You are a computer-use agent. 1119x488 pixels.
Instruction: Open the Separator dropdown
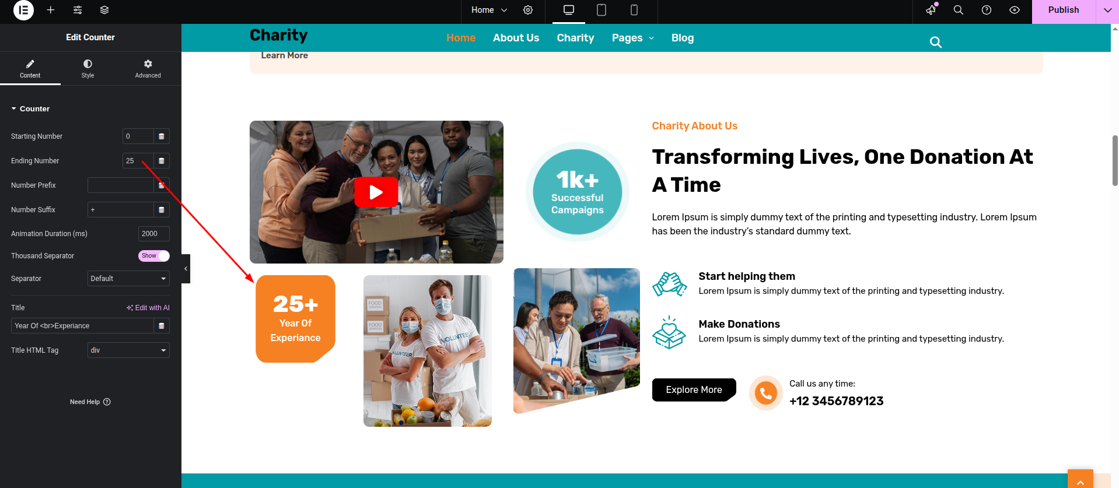tap(128, 279)
